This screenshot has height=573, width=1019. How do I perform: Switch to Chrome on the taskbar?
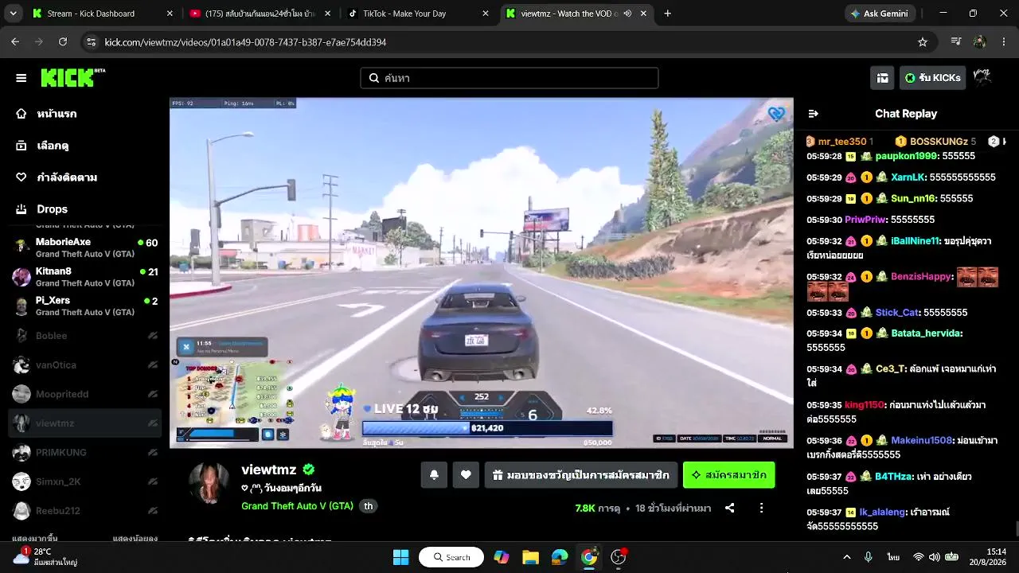coord(589,557)
